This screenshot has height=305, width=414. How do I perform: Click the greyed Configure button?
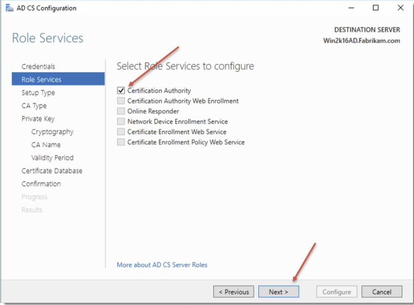[336, 292]
